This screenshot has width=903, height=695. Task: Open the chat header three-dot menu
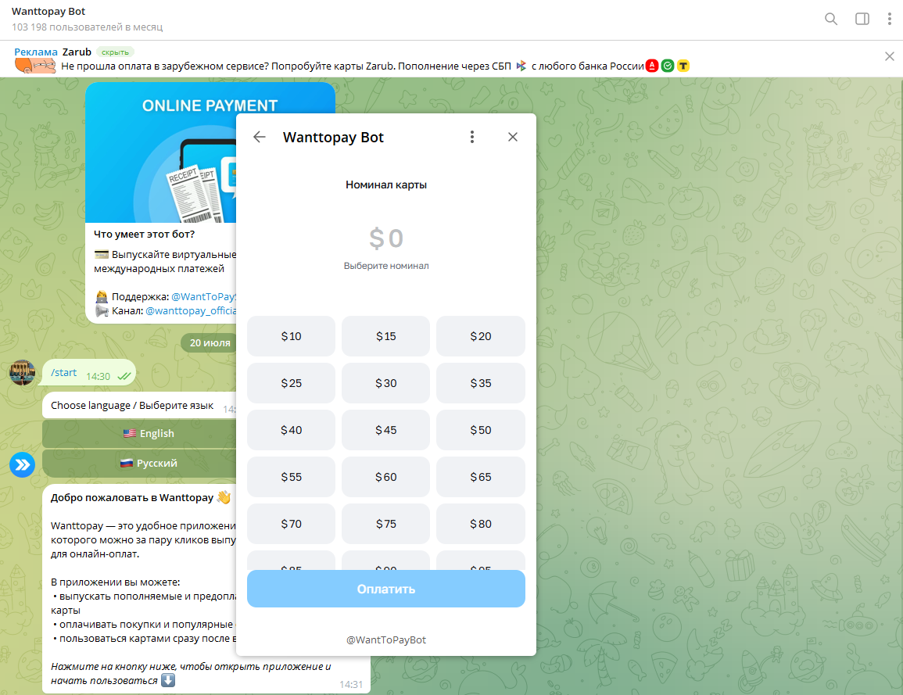coord(889,19)
